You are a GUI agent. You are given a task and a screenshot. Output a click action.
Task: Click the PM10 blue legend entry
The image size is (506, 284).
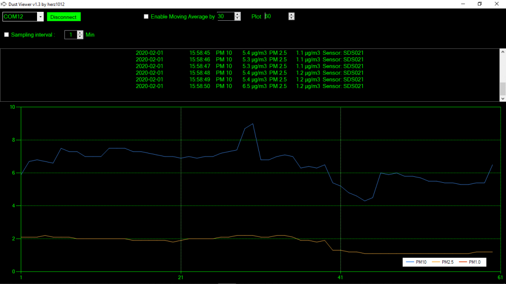point(415,262)
